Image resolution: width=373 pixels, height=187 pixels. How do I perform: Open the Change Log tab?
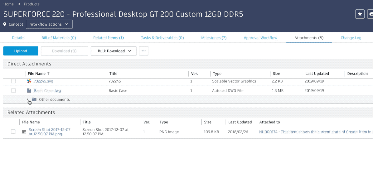pyautogui.click(x=351, y=38)
